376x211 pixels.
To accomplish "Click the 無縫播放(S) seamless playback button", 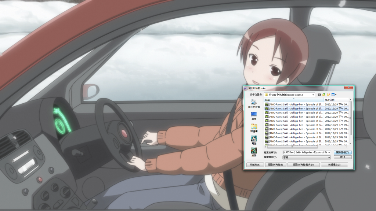I will (x=334, y=164).
